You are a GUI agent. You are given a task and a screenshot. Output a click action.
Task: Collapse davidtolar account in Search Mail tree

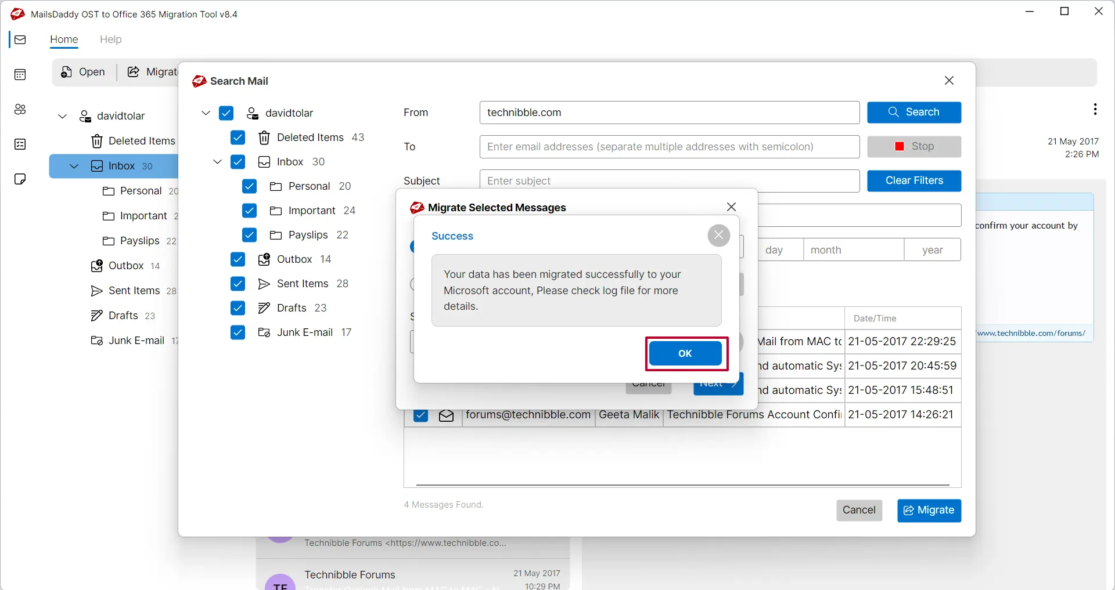click(206, 113)
